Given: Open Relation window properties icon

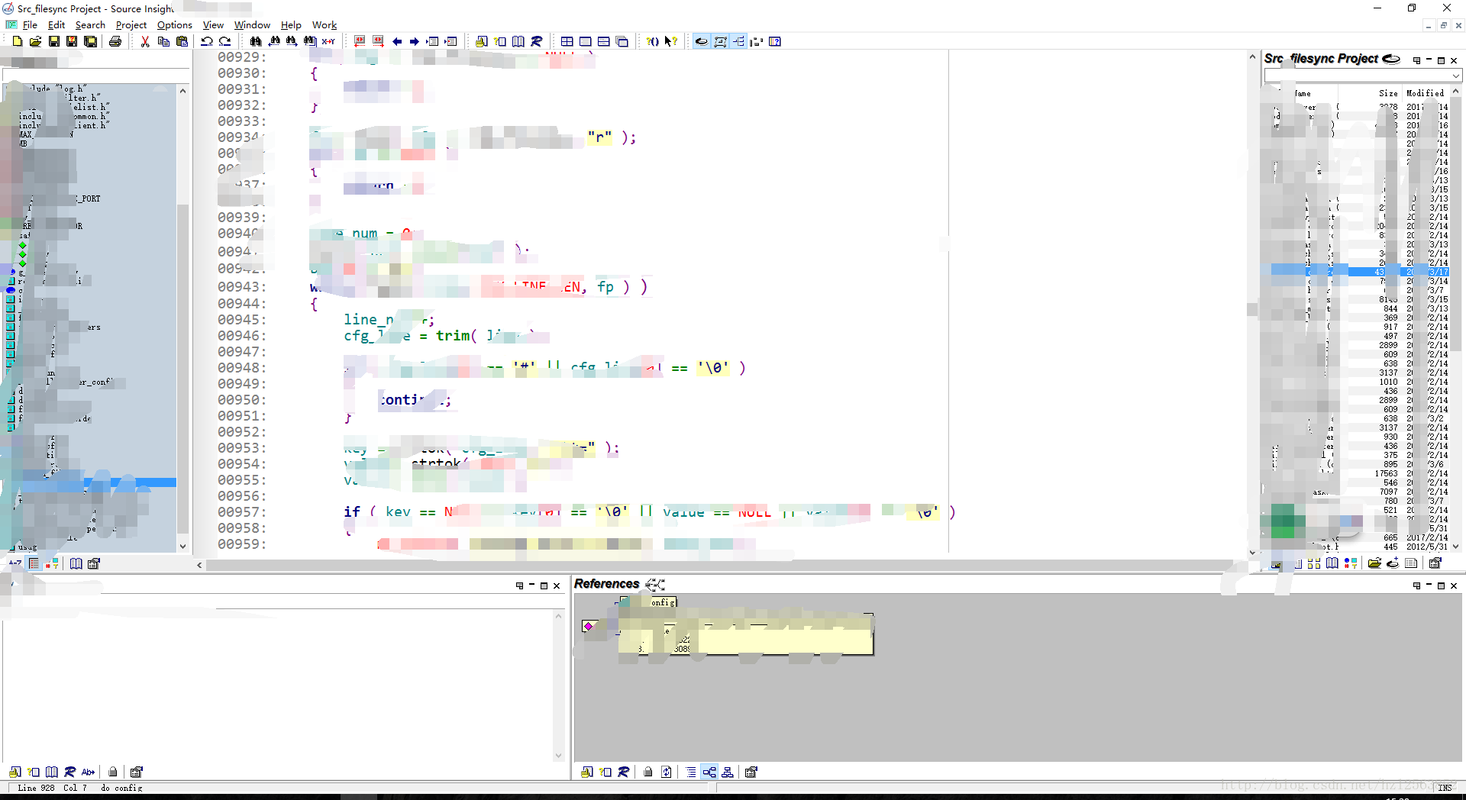Looking at the screenshot, I should point(751,772).
